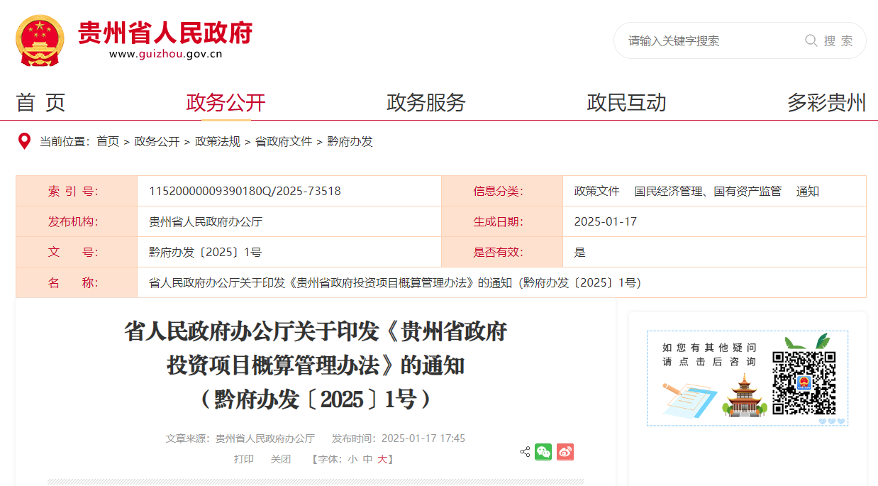The width and height of the screenshot is (878, 486).
Task: Click the national emblem logo of 贵州省人民政府
Action: click(x=38, y=38)
